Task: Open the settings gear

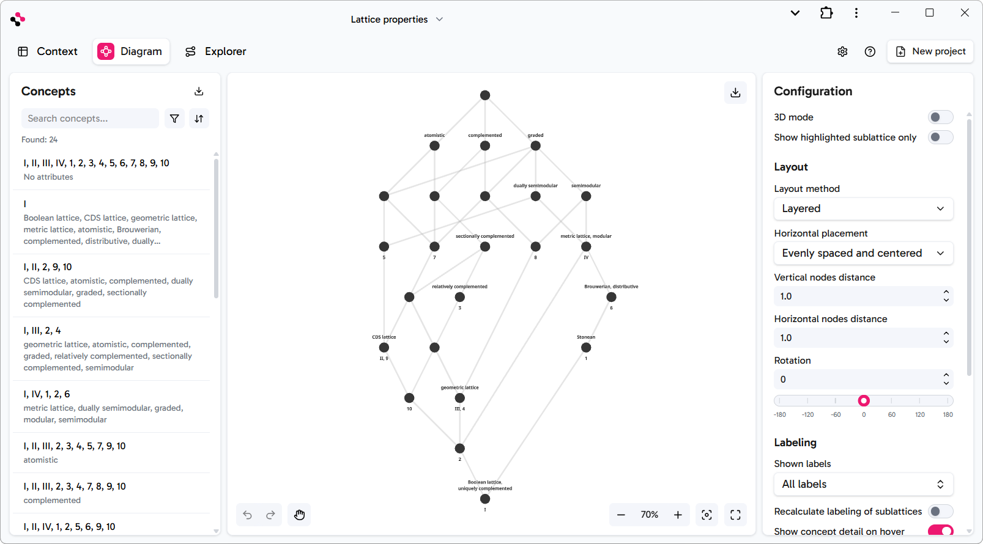Action: pyautogui.click(x=842, y=52)
